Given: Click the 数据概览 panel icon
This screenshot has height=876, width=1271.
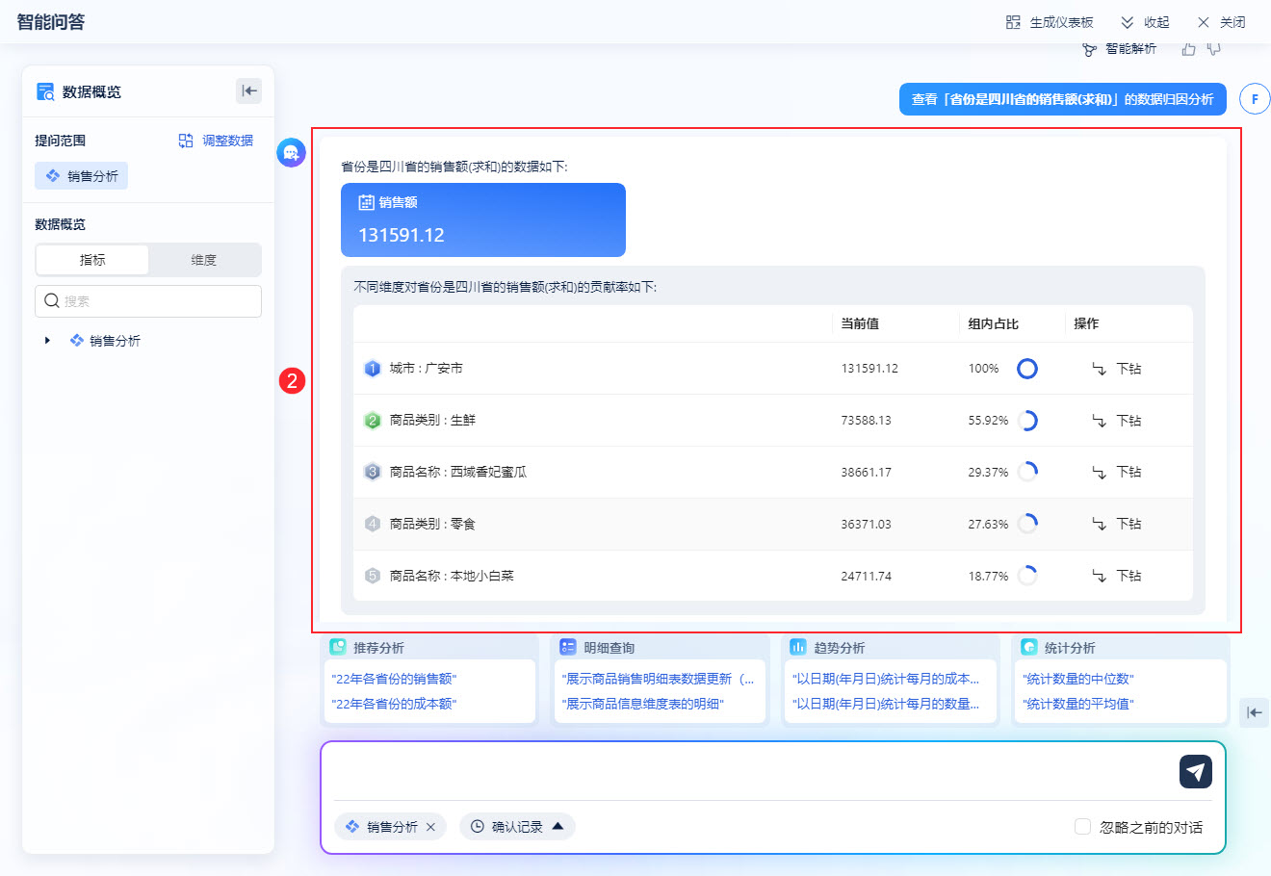Looking at the screenshot, I should tap(45, 91).
